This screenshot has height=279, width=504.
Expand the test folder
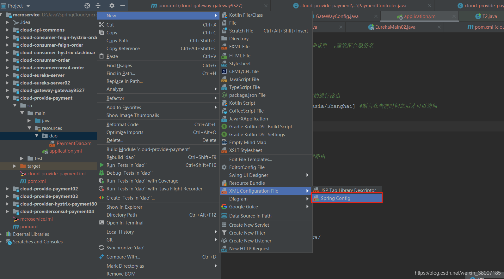pyautogui.click(x=22, y=159)
